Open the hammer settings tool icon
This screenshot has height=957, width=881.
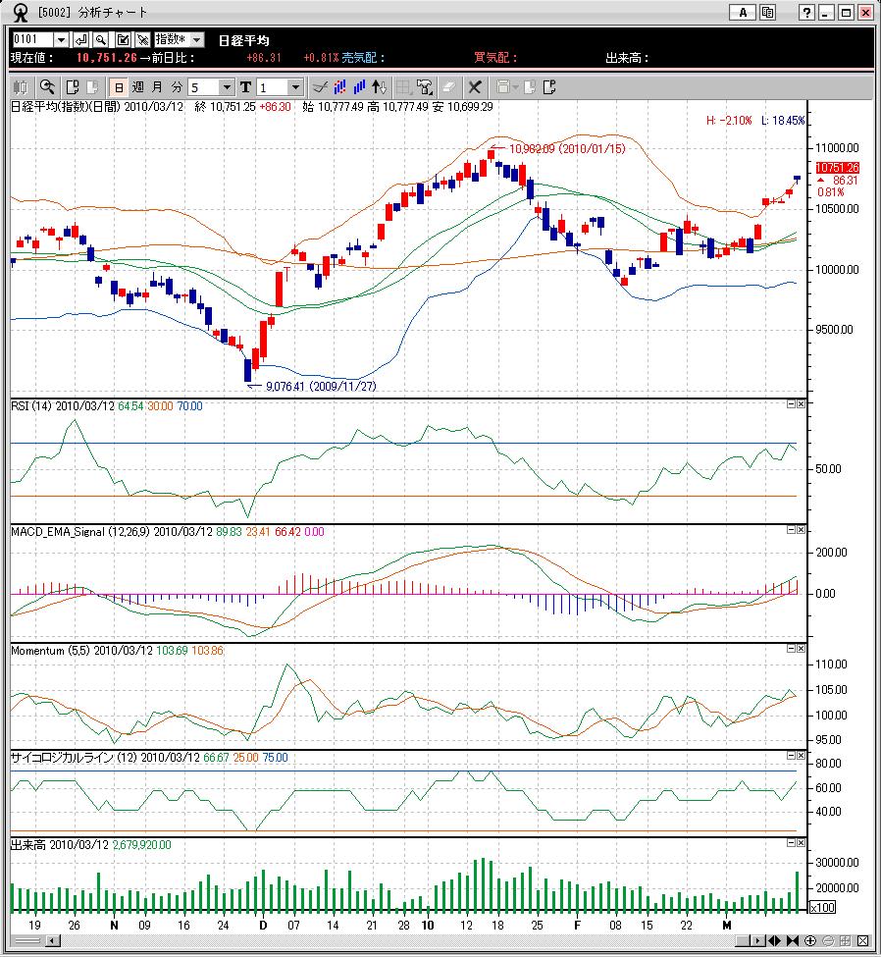[425, 87]
